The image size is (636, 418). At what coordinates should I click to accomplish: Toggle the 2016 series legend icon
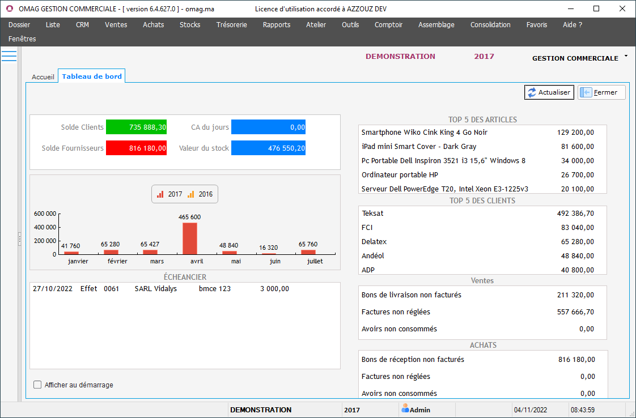pos(191,194)
